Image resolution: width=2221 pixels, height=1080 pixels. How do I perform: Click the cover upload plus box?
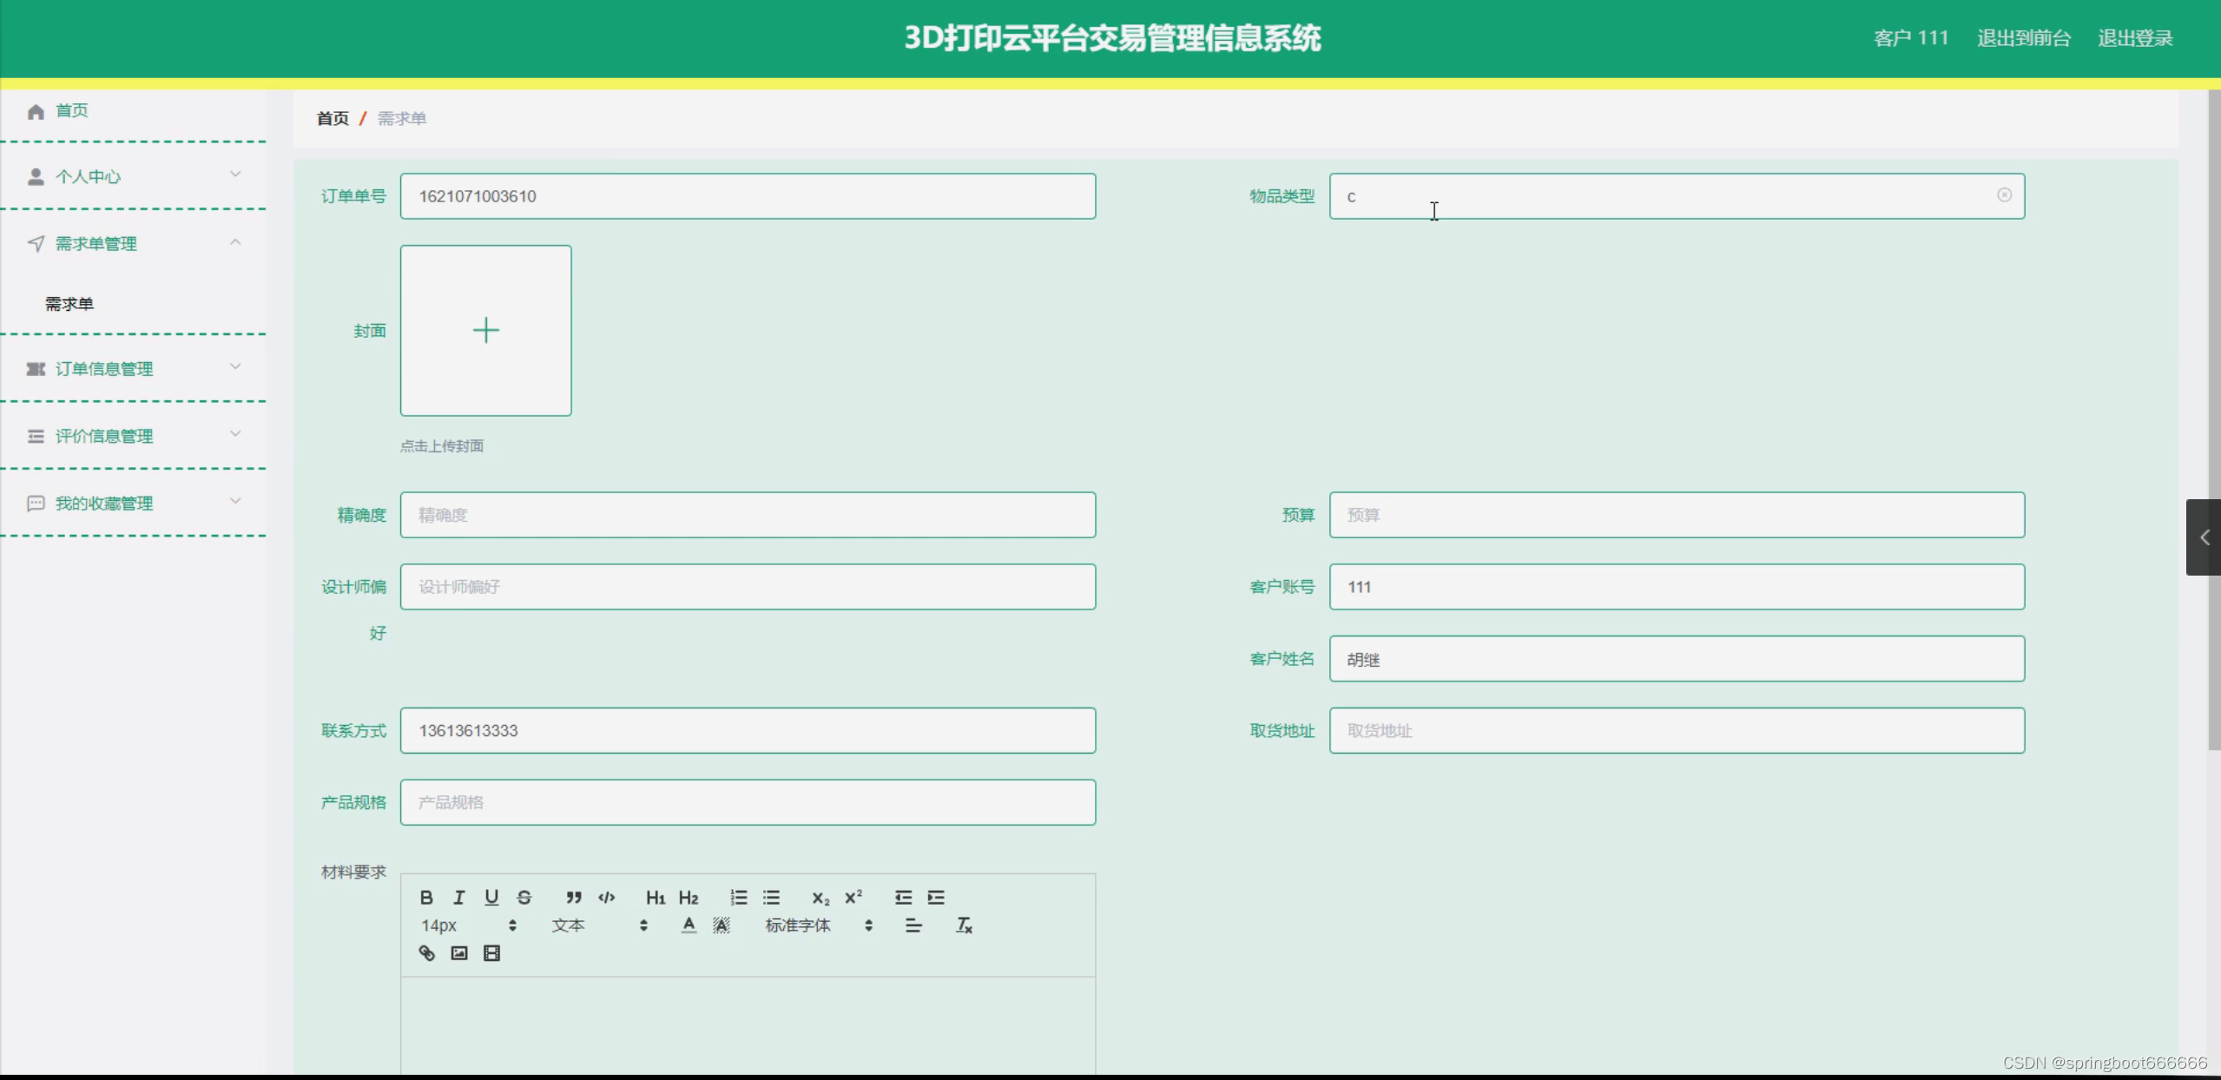click(x=485, y=330)
